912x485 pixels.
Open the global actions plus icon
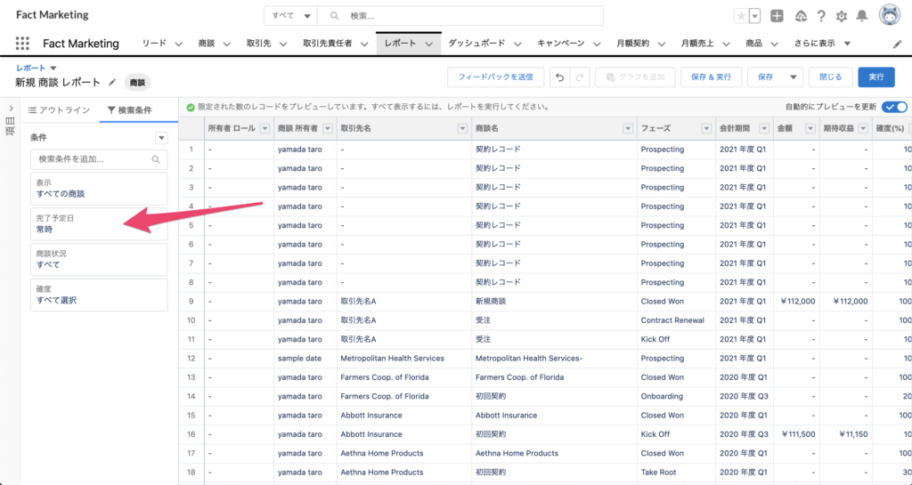(x=778, y=16)
